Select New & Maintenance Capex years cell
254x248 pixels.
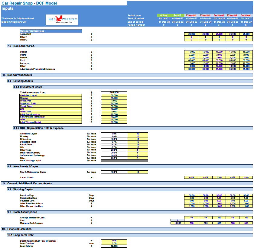[138, 172]
